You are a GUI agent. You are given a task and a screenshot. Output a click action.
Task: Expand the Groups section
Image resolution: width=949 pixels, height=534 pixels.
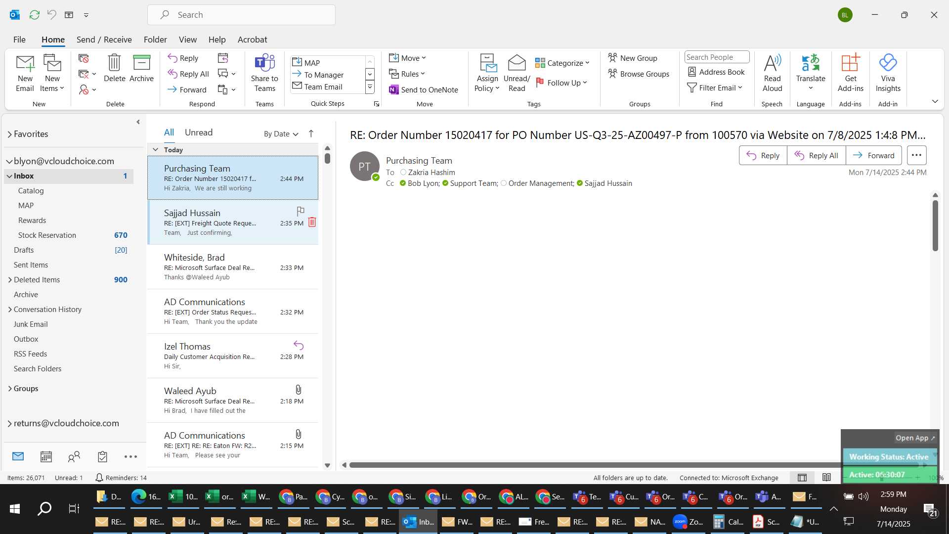(x=10, y=389)
